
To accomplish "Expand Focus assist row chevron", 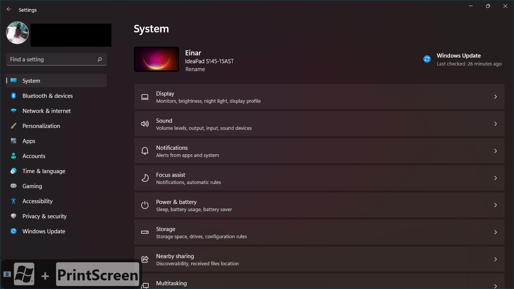I will tap(496, 178).
